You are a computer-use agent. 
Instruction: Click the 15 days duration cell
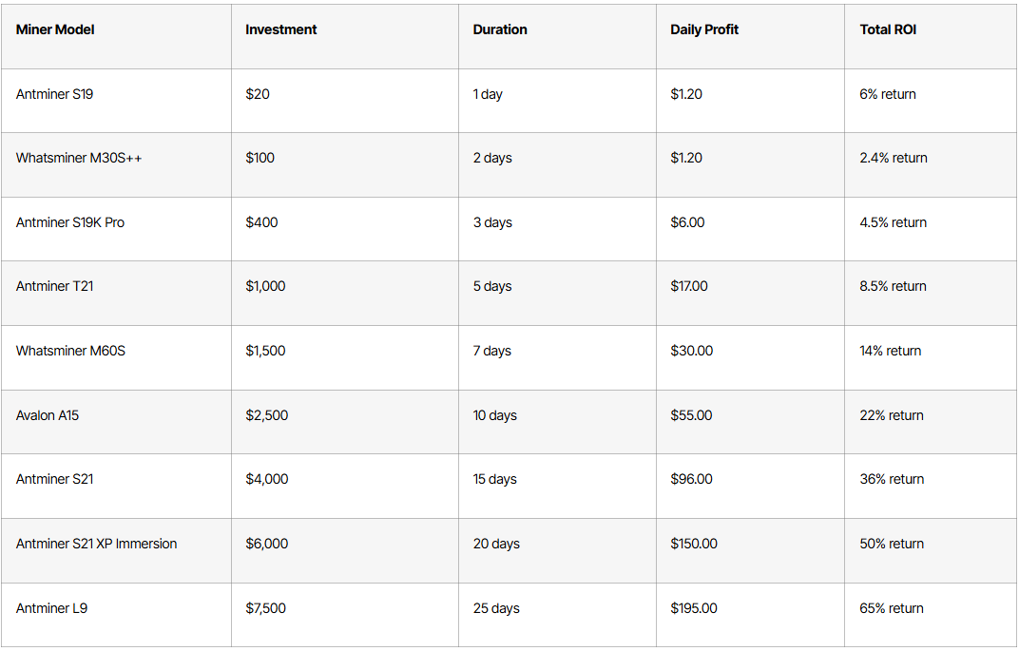(494, 479)
